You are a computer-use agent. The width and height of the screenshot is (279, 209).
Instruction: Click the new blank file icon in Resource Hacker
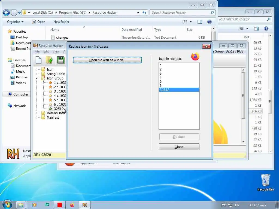pyautogui.click(x=38, y=60)
